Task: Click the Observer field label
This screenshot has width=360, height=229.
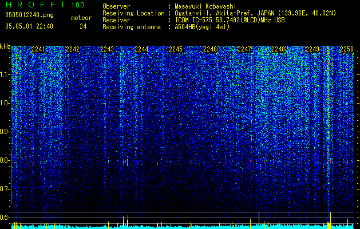Action: pyautogui.click(x=116, y=6)
